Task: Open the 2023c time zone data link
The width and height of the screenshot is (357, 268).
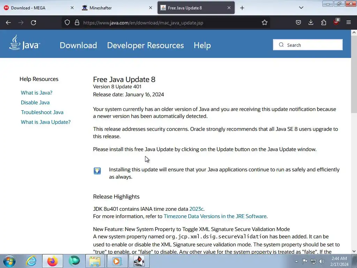Action: (x=196, y=209)
